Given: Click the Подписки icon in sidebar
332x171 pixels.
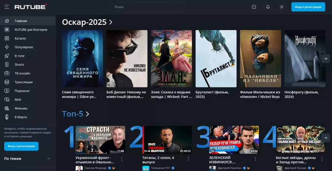Looking at the screenshot, I should pyautogui.click(x=7, y=91).
